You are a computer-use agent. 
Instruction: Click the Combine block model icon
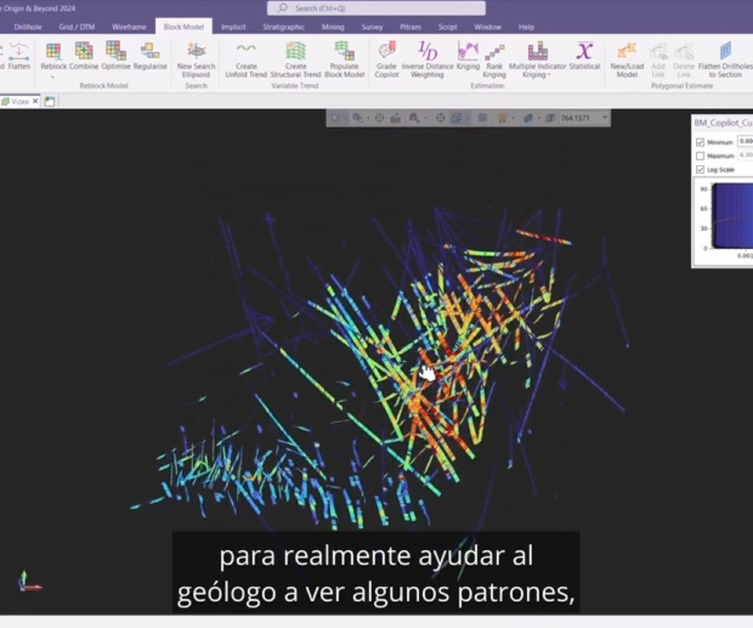click(x=84, y=52)
